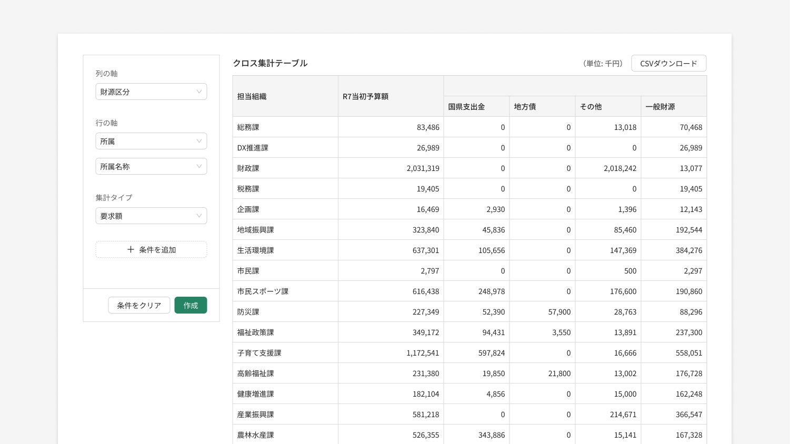The image size is (790, 444).
Task: Open the 財源区分 column axis dropdown
Action: click(x=151, y=92)
